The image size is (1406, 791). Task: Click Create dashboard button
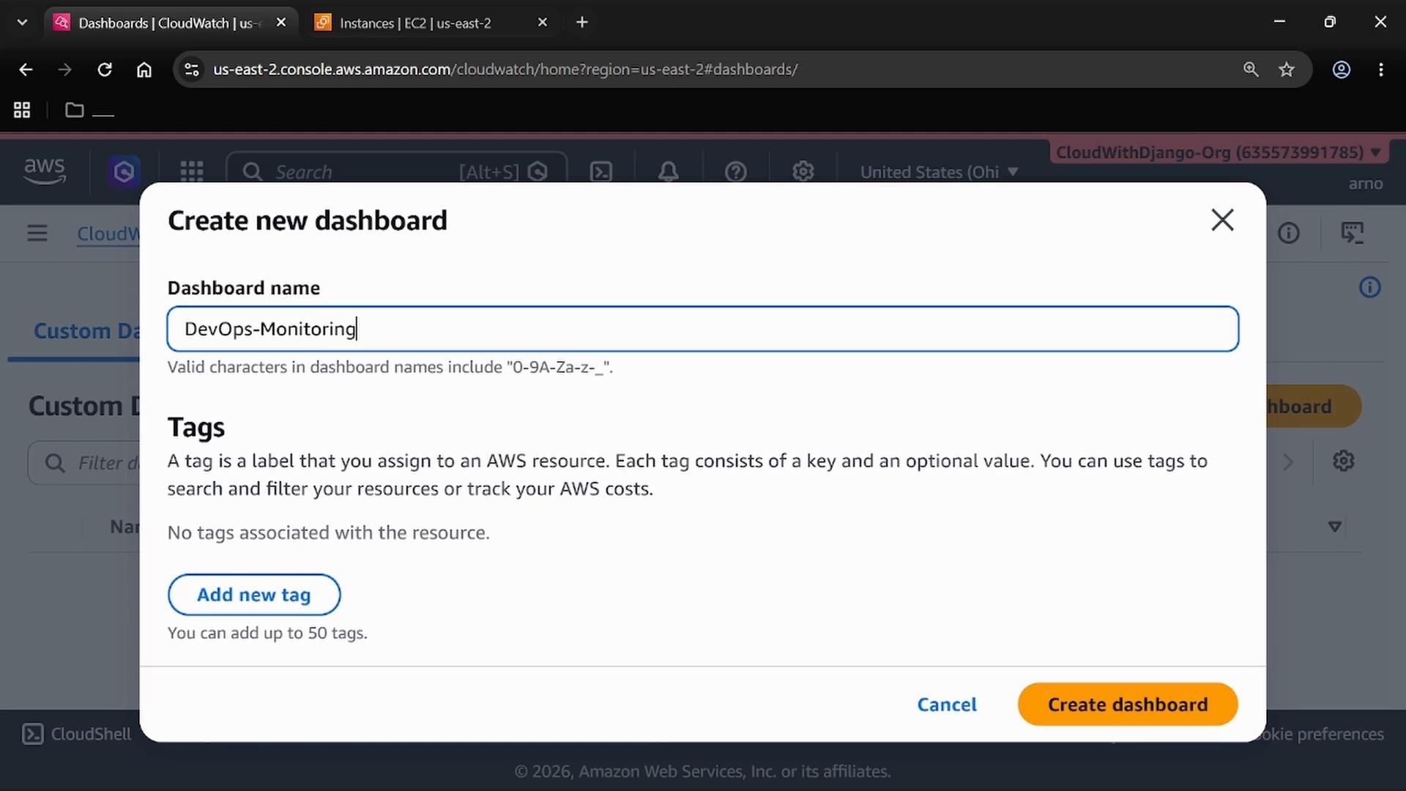[x=1127, y=705]
